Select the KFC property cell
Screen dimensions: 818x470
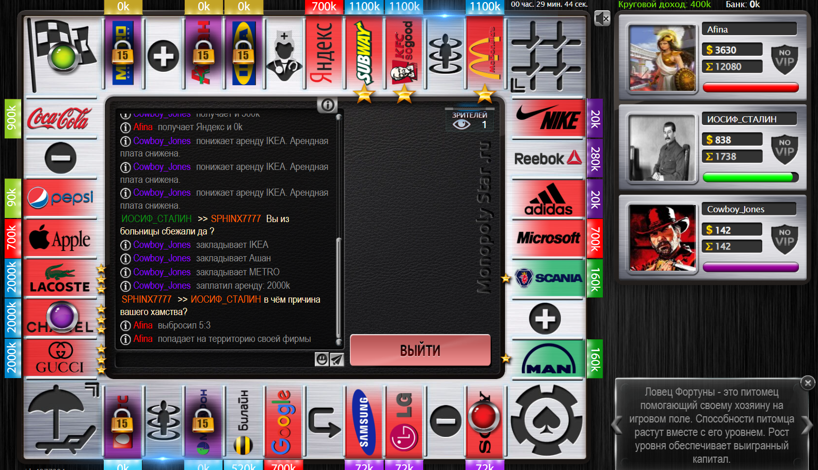404,53
